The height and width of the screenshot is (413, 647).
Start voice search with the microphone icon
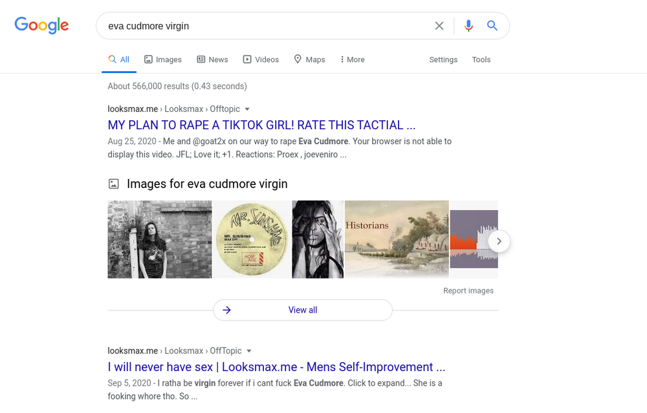pos(468,26)
